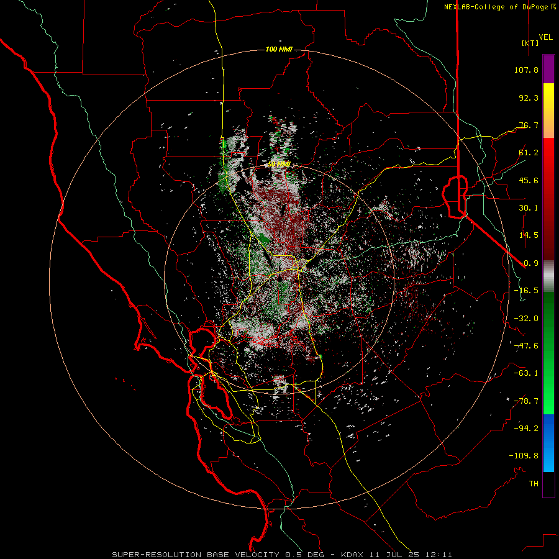Click the 76.7 scale value
The height and width of the screenshot is (559, 559).
(529, 125)
